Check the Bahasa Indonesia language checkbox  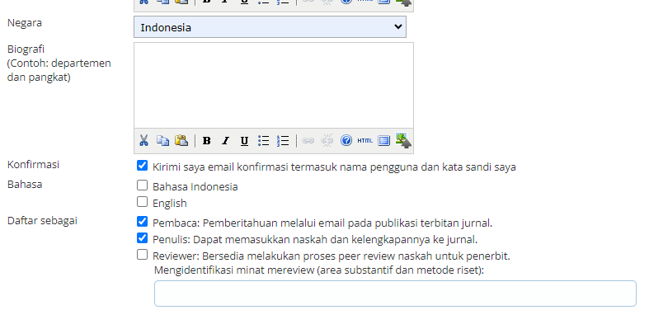click(x=142, y=185)
